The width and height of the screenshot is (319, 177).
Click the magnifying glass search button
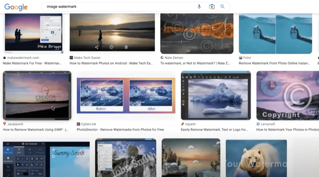(222, 6)
